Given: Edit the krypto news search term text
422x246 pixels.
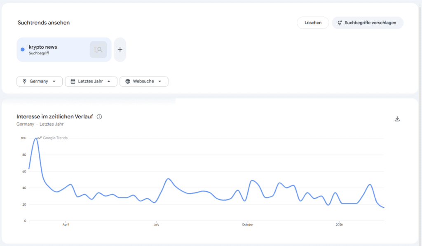Looking at the screenshot, I should coord(43,47).
